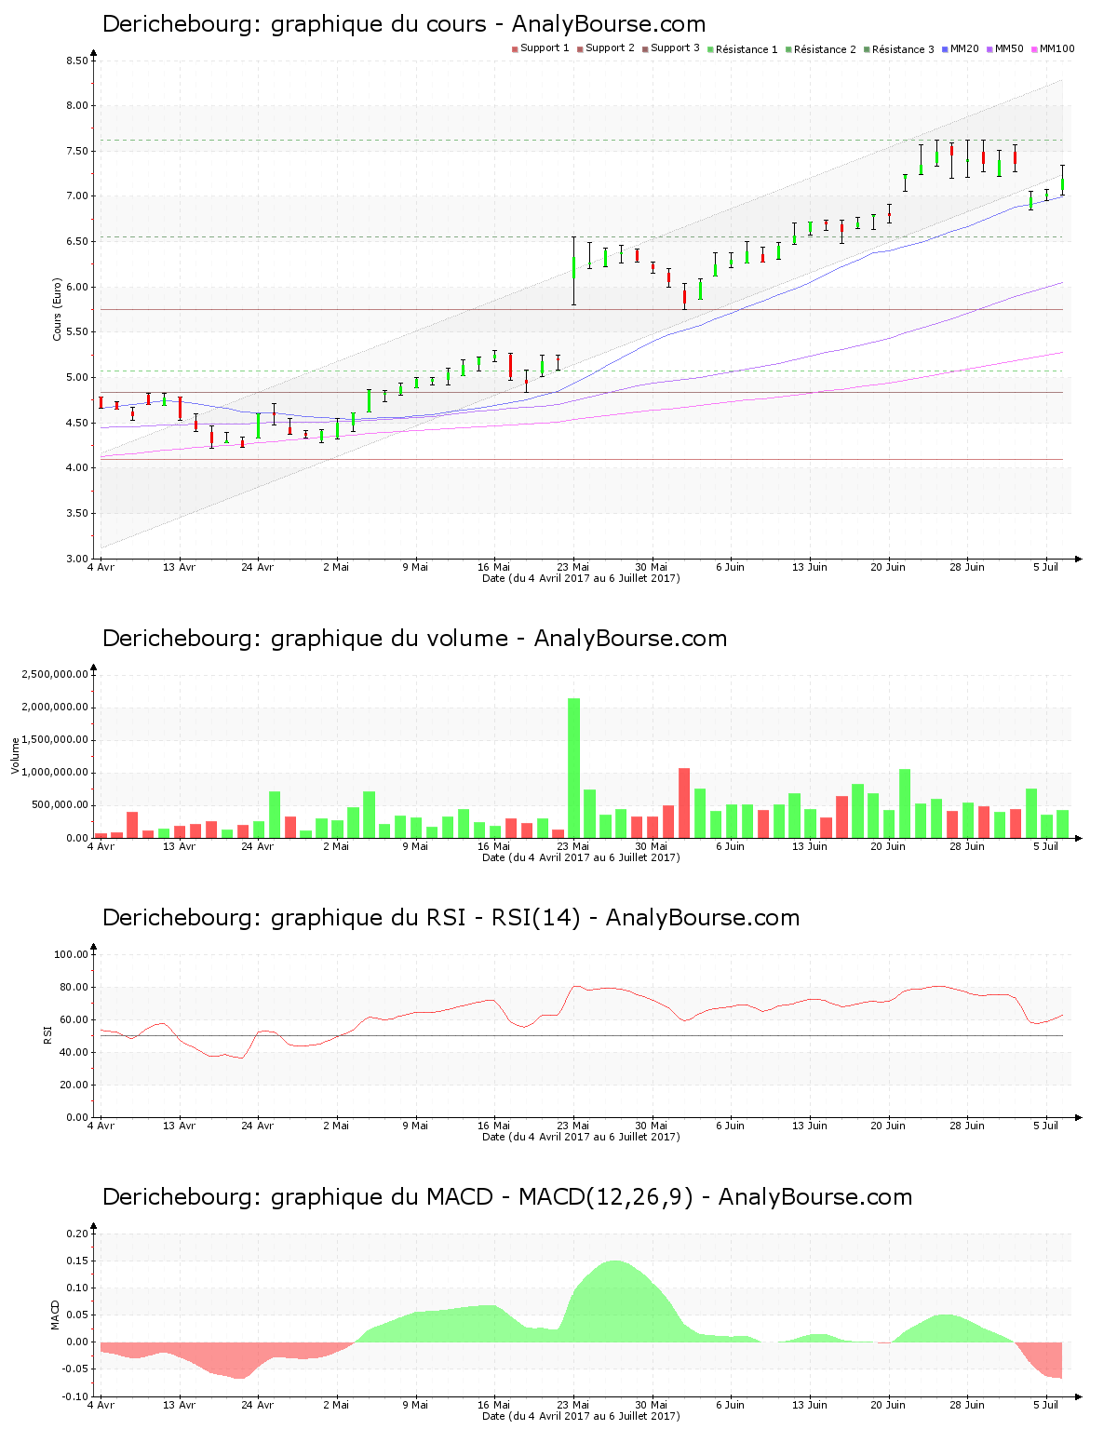Click the 60.00 value on RSI axis
This screenshot has height=1443, width=1117.
click(74, 1020)
